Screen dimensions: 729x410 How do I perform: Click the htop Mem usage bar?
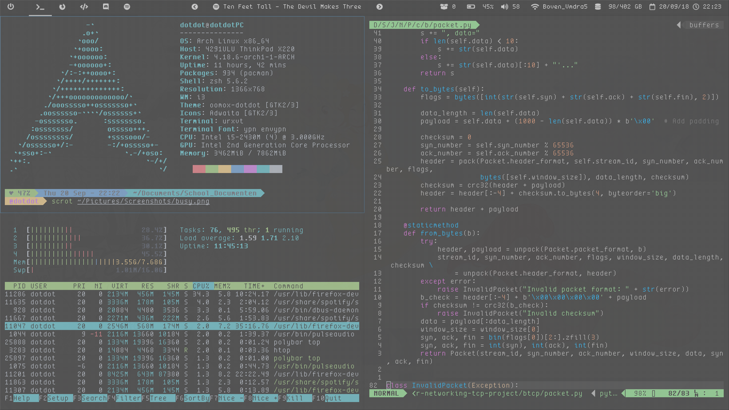point(90,262)
